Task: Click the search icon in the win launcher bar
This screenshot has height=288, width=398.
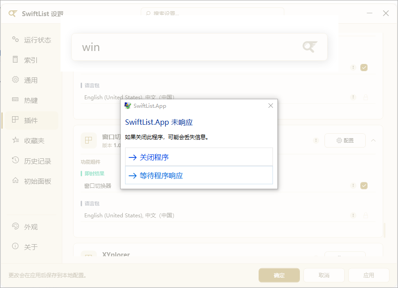Action: click(x=310, y=47)
